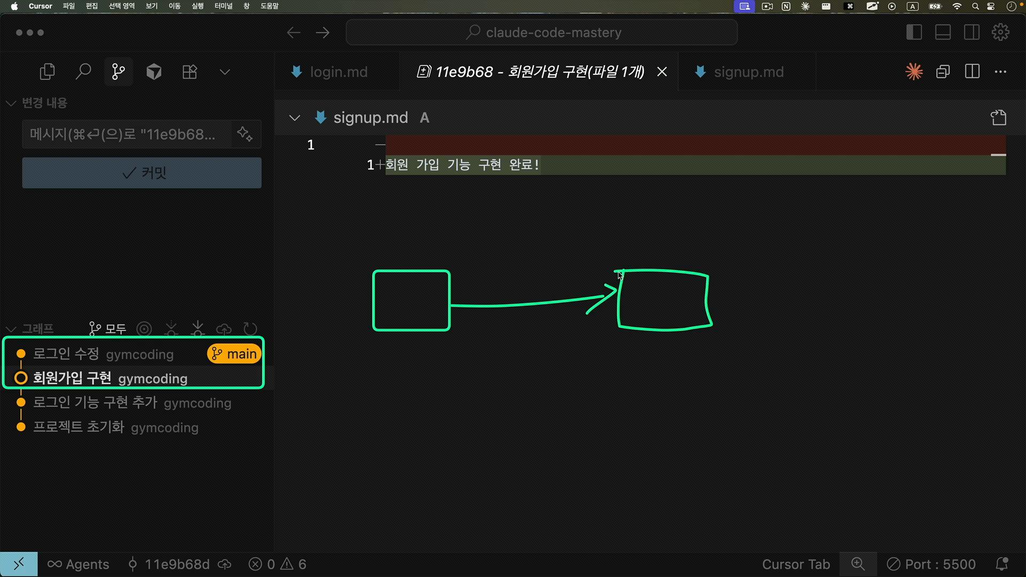Open the 터미널 menu in the menu bar
Image resolution: width=1026 pixels, height=577 pixels.
click(223, 6)
